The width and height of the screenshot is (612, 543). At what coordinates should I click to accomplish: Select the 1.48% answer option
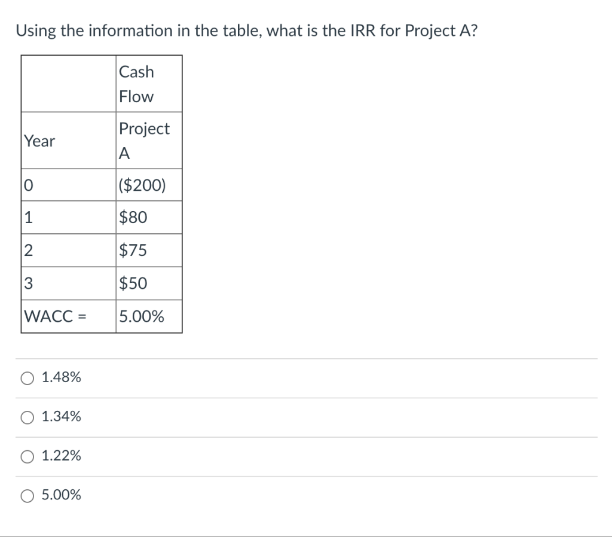click(x=60, y=377)
